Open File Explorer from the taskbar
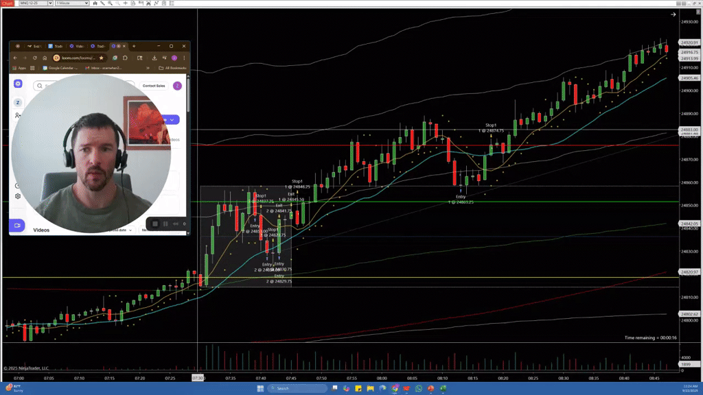 point(370,388)
